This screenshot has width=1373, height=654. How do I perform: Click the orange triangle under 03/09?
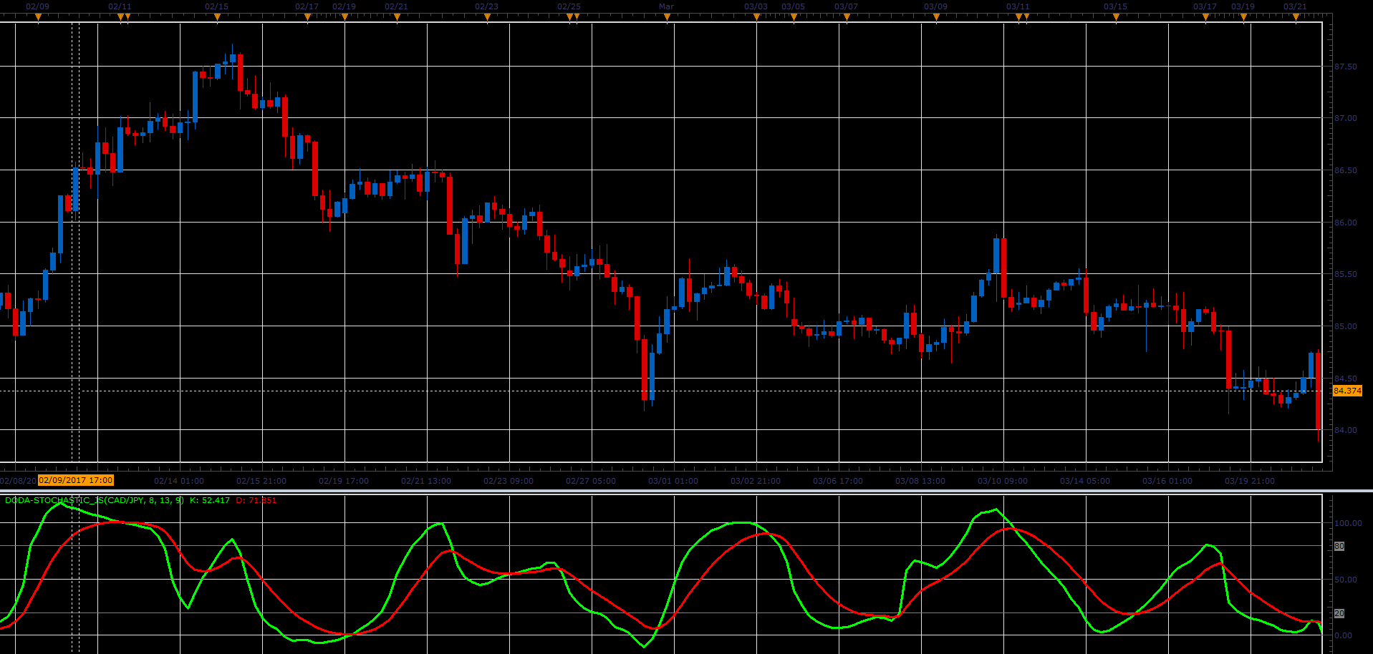click(x=936, y=18)
